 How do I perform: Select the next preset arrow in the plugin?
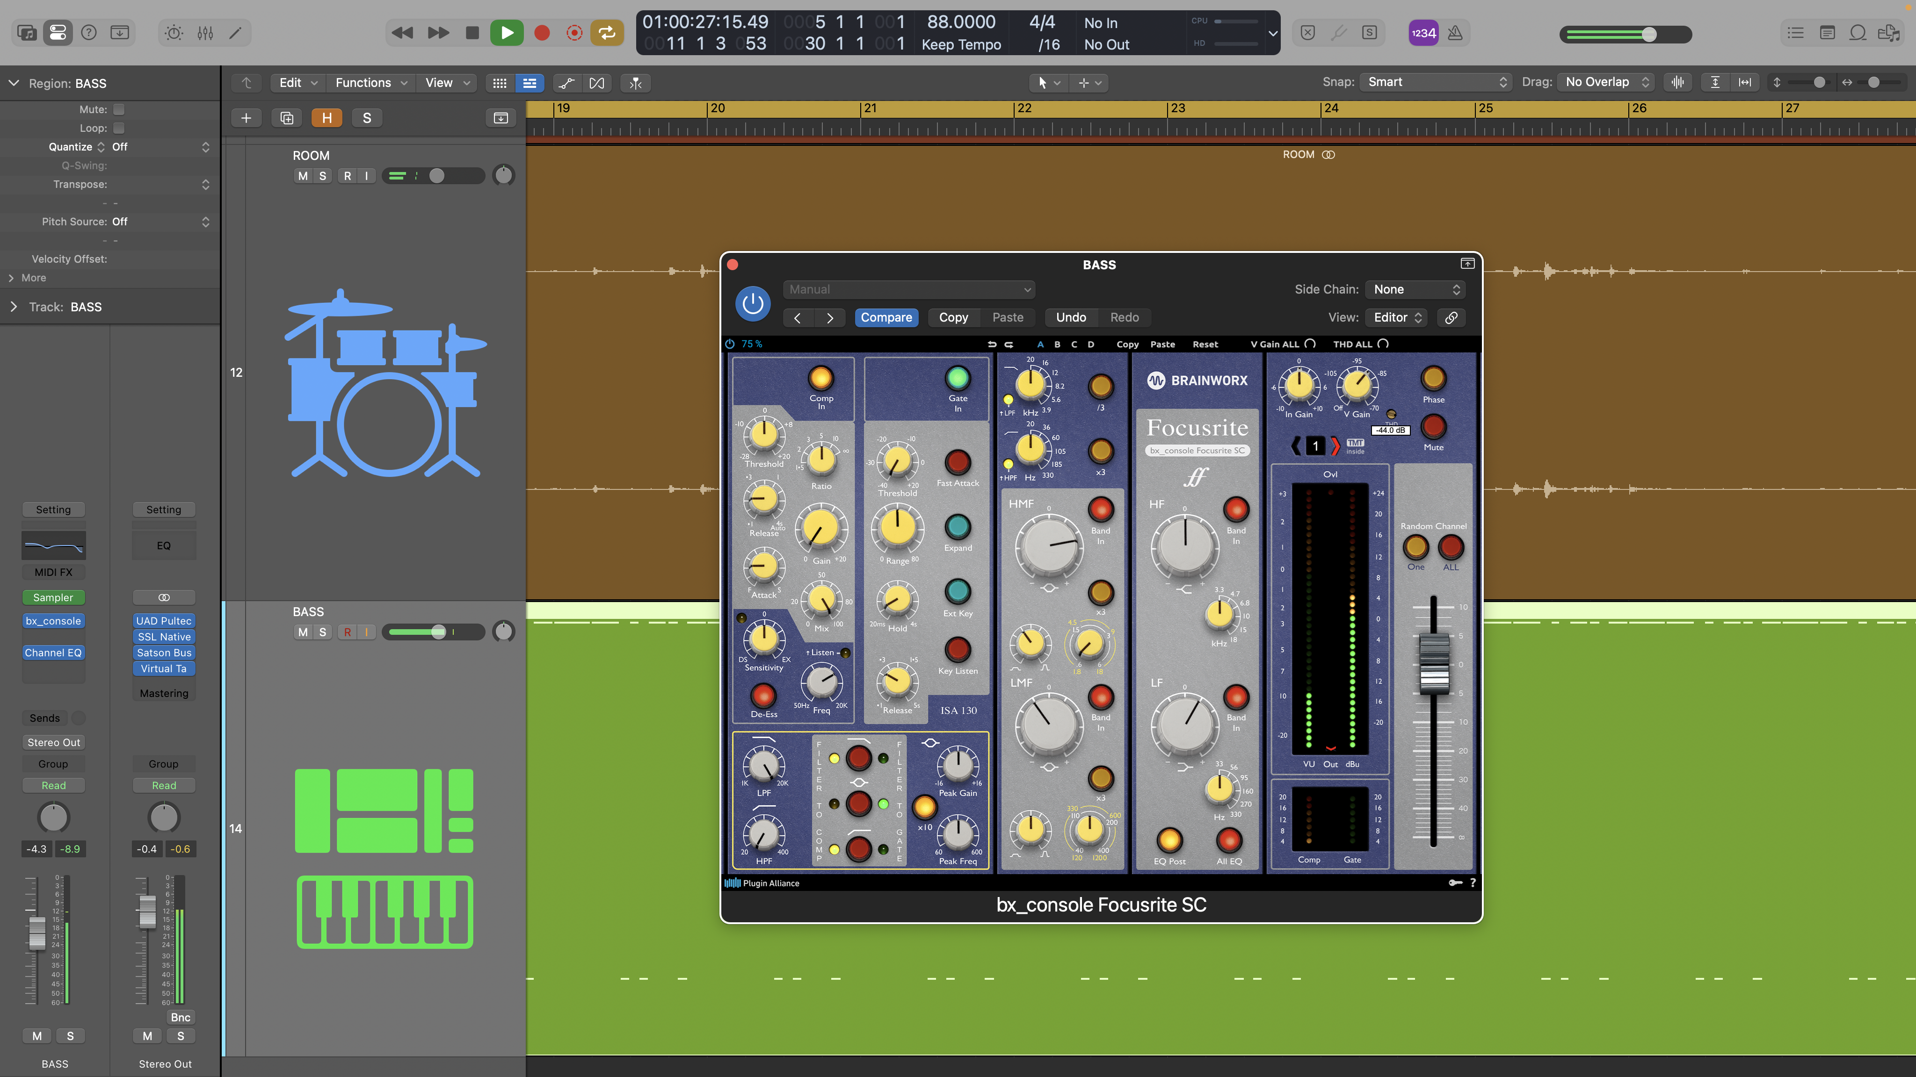[829, 317]
